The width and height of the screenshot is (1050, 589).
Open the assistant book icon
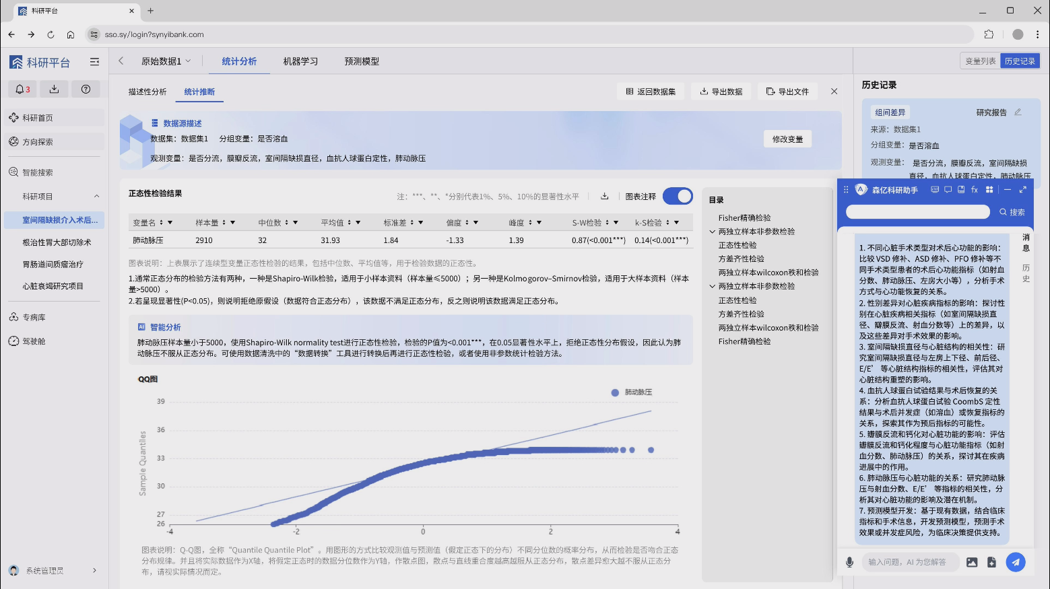[x=961, y=190]
